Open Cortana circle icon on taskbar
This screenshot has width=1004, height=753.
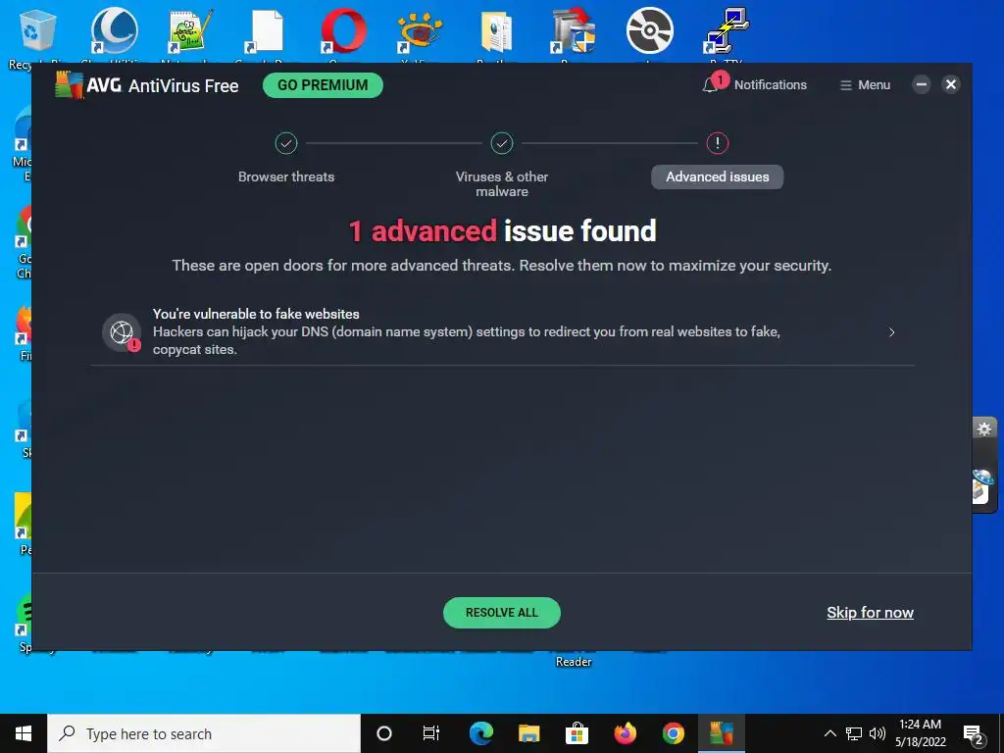coord(384,733)
